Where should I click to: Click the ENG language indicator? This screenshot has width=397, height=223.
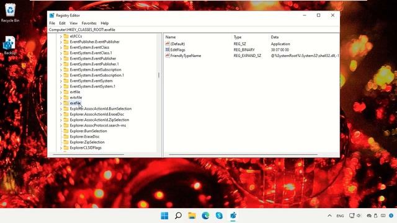tap(340, 216)
